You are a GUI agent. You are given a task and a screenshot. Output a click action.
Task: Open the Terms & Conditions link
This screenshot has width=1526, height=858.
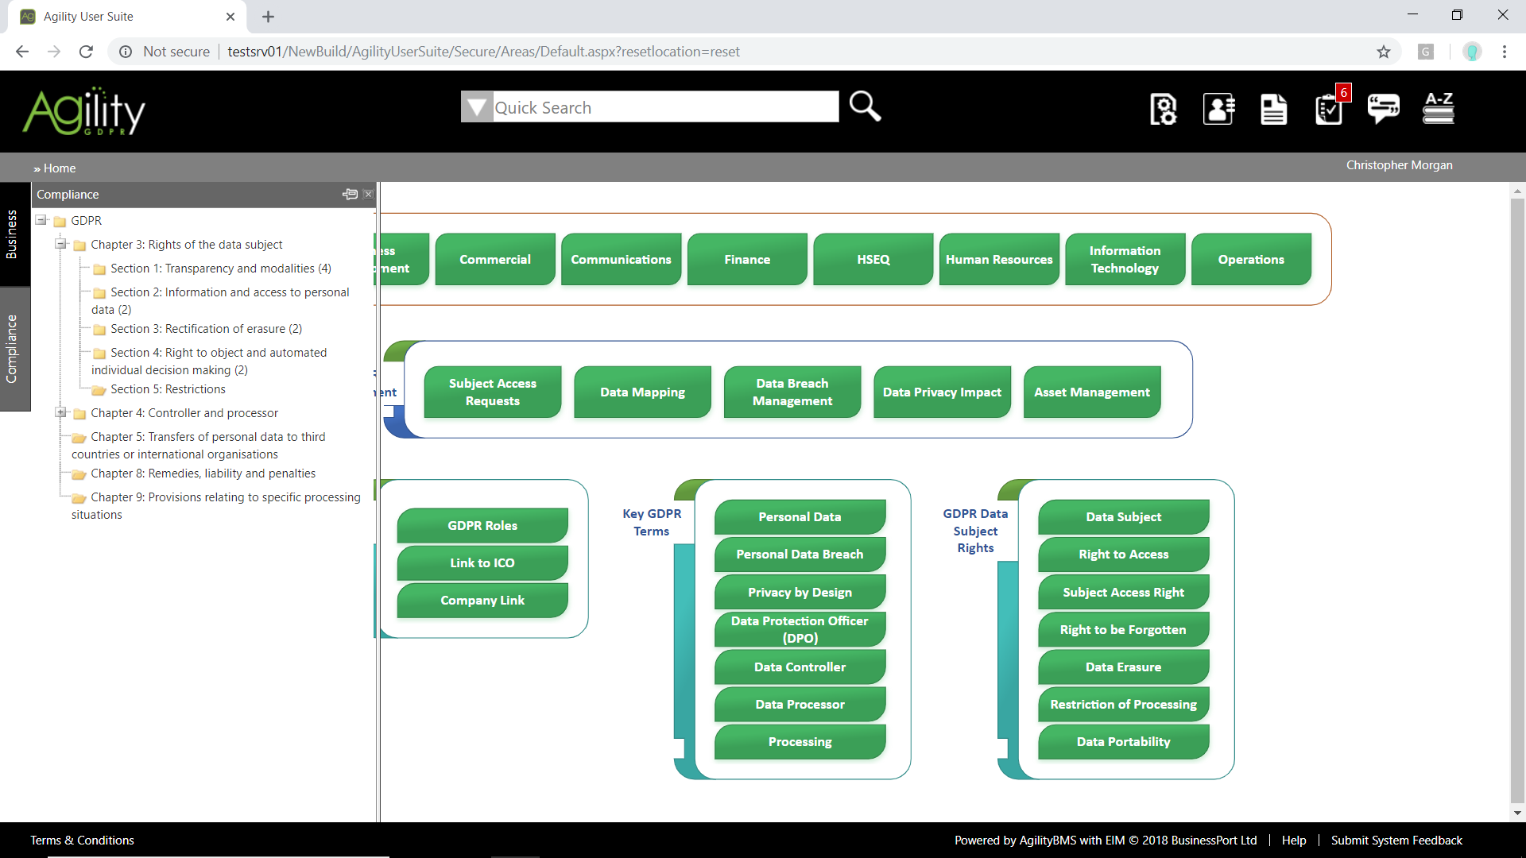coord(82,840)
